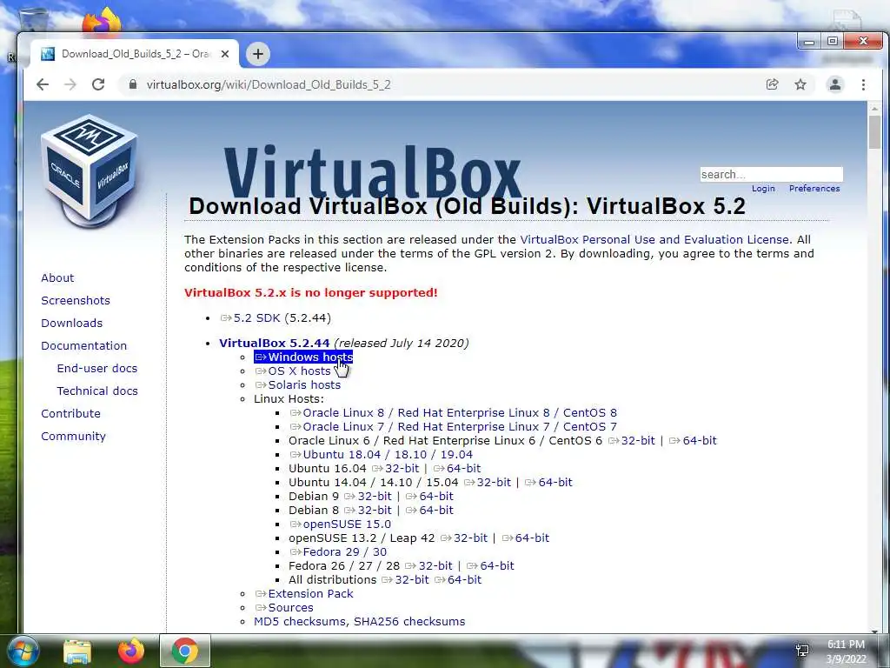This screenshot has width=890, height=668.
Task: Download Debian 8 32-bit package
Action: click(368, 510)
